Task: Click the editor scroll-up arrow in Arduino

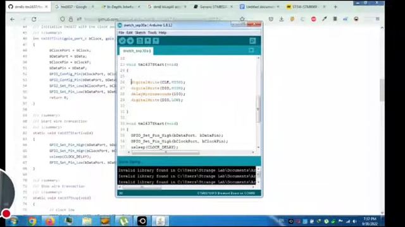Action: coord(258,58)
